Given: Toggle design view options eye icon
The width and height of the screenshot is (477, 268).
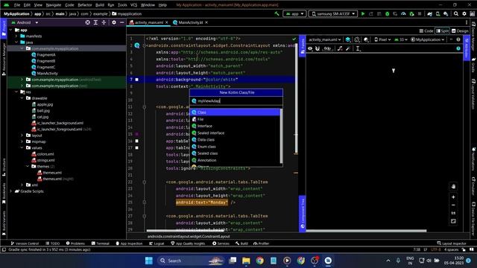Looking at the screenshot, I should tap(310, 48).
